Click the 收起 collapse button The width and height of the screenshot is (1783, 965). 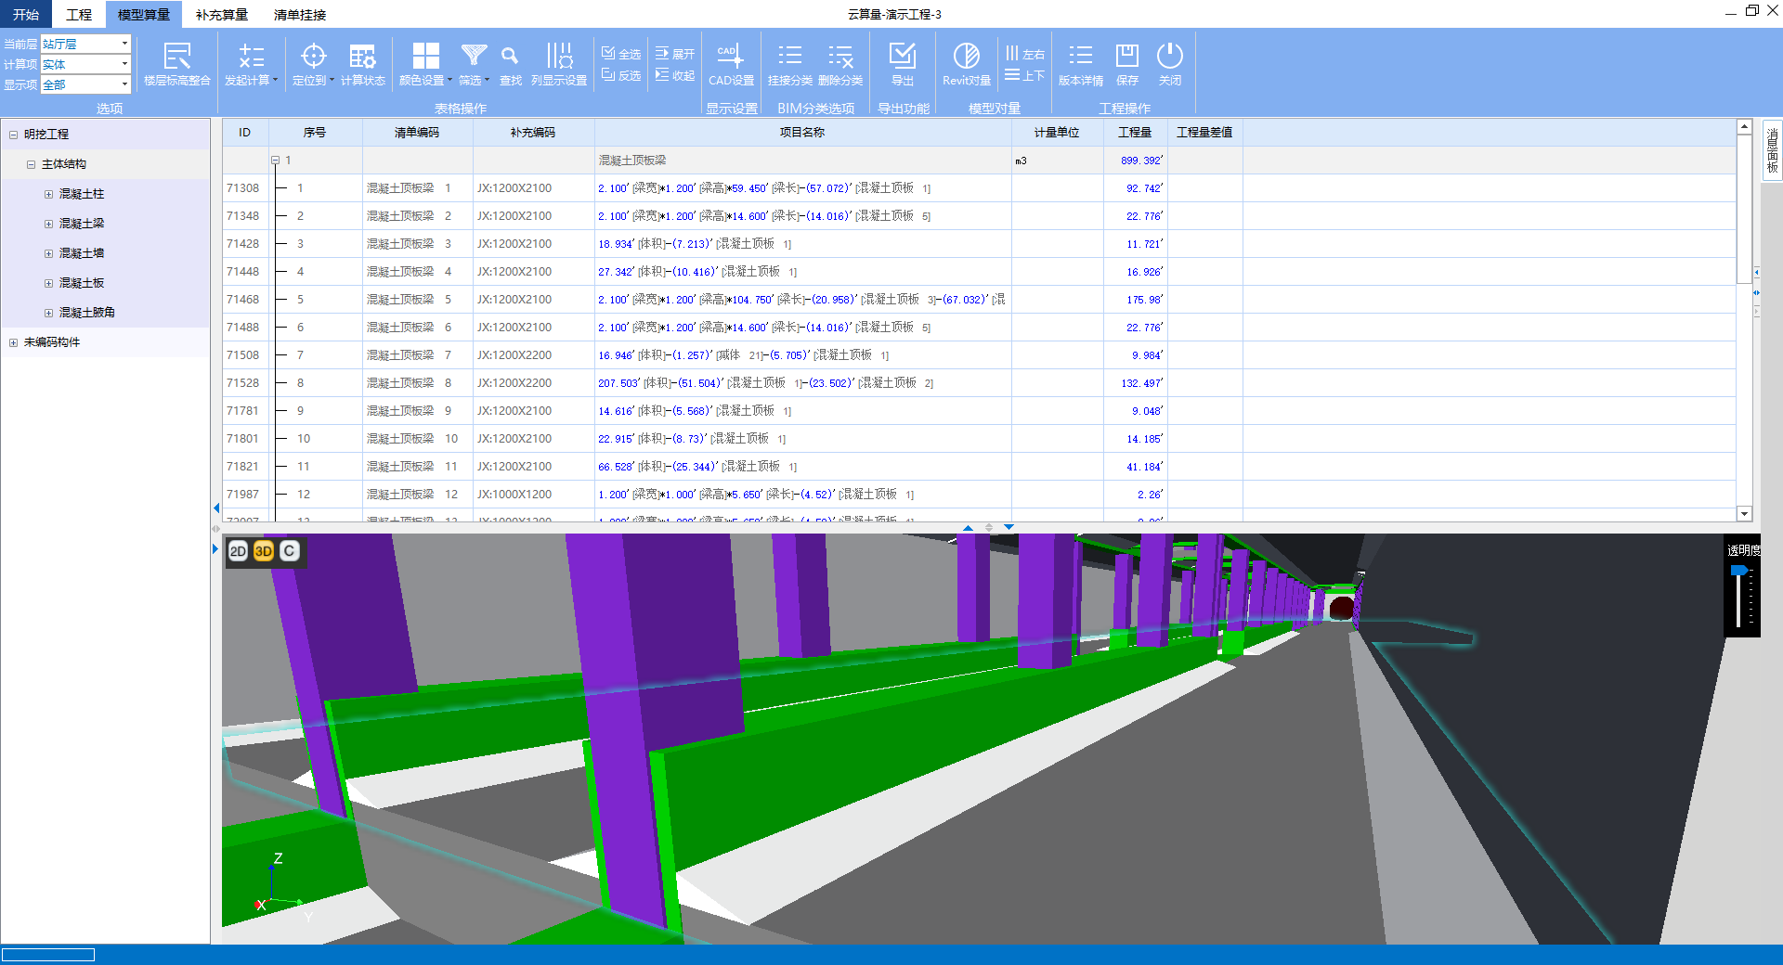tap(675, 75)
